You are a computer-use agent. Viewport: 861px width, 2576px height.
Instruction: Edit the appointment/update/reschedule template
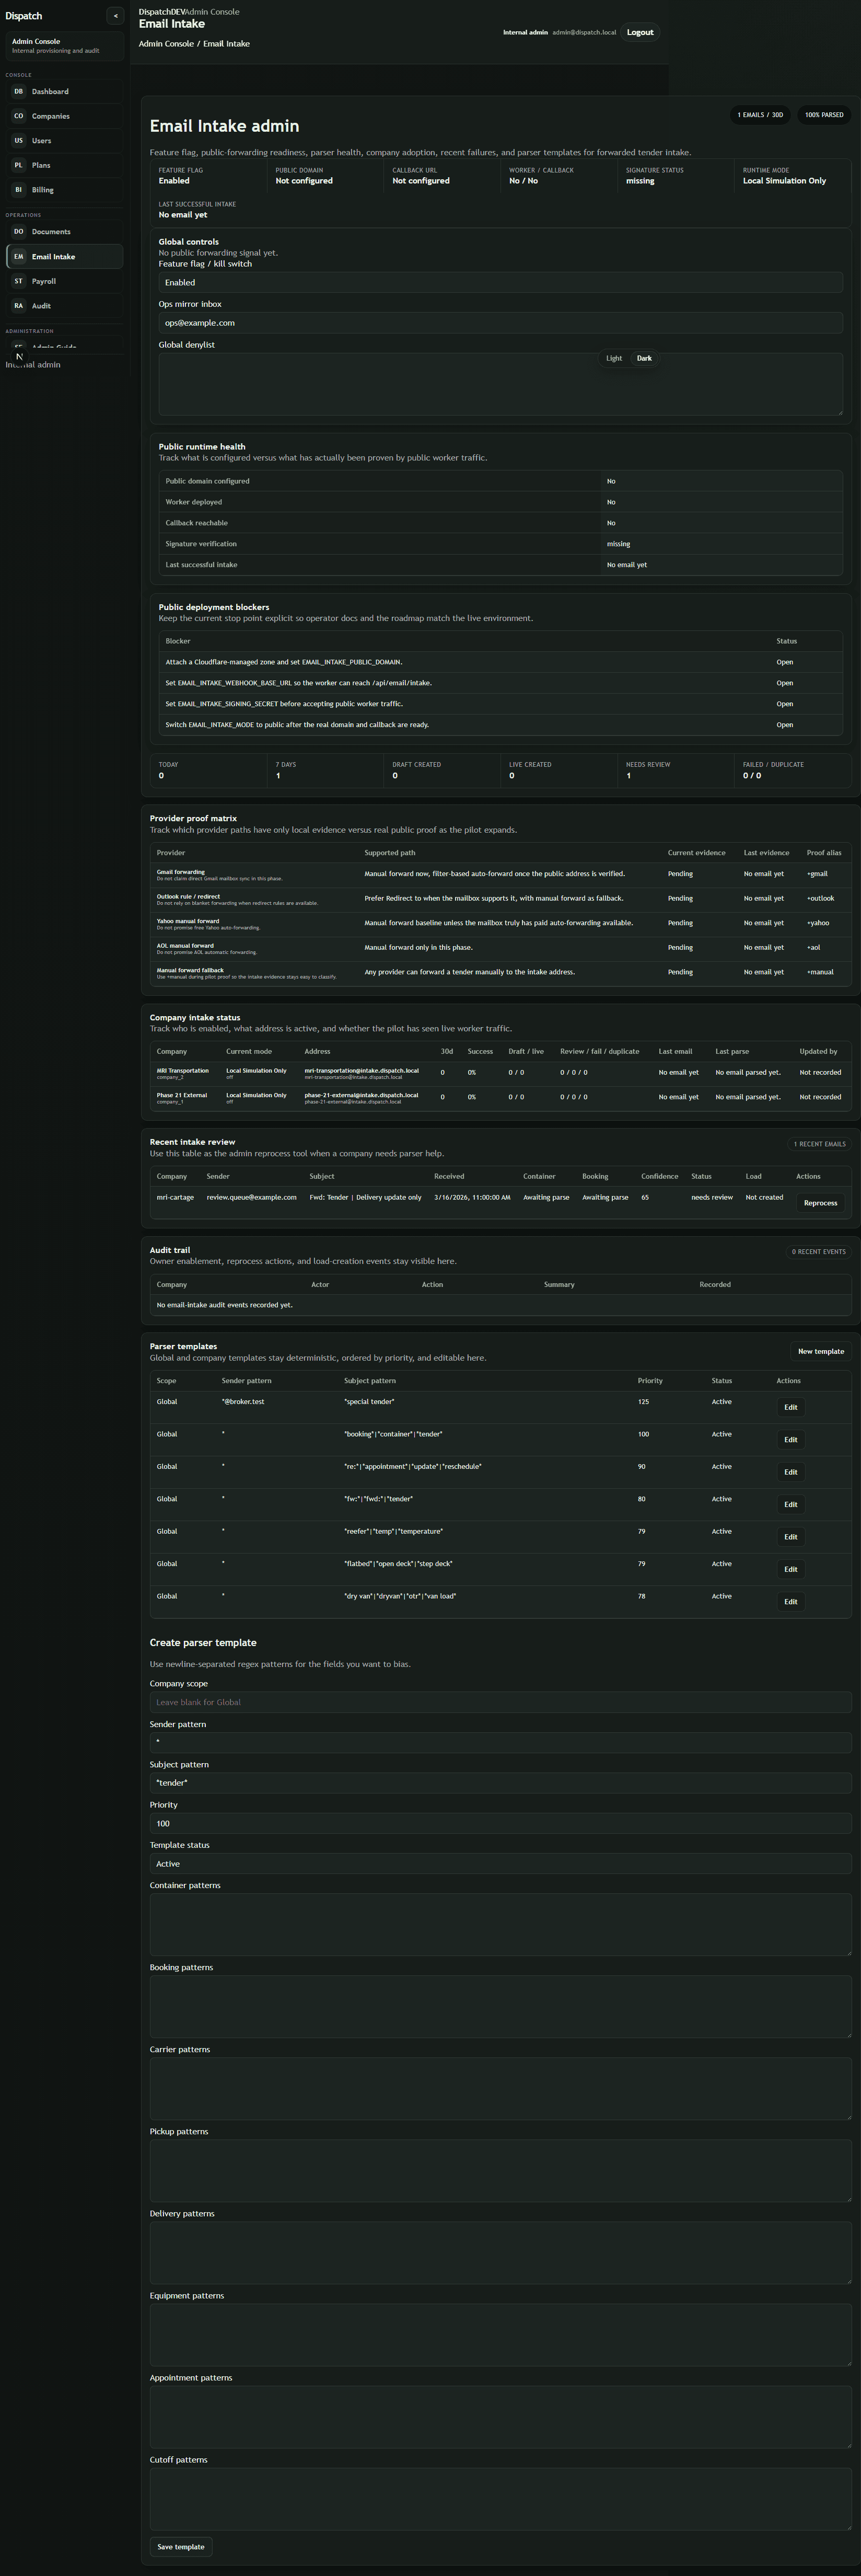pos(791,1472)
